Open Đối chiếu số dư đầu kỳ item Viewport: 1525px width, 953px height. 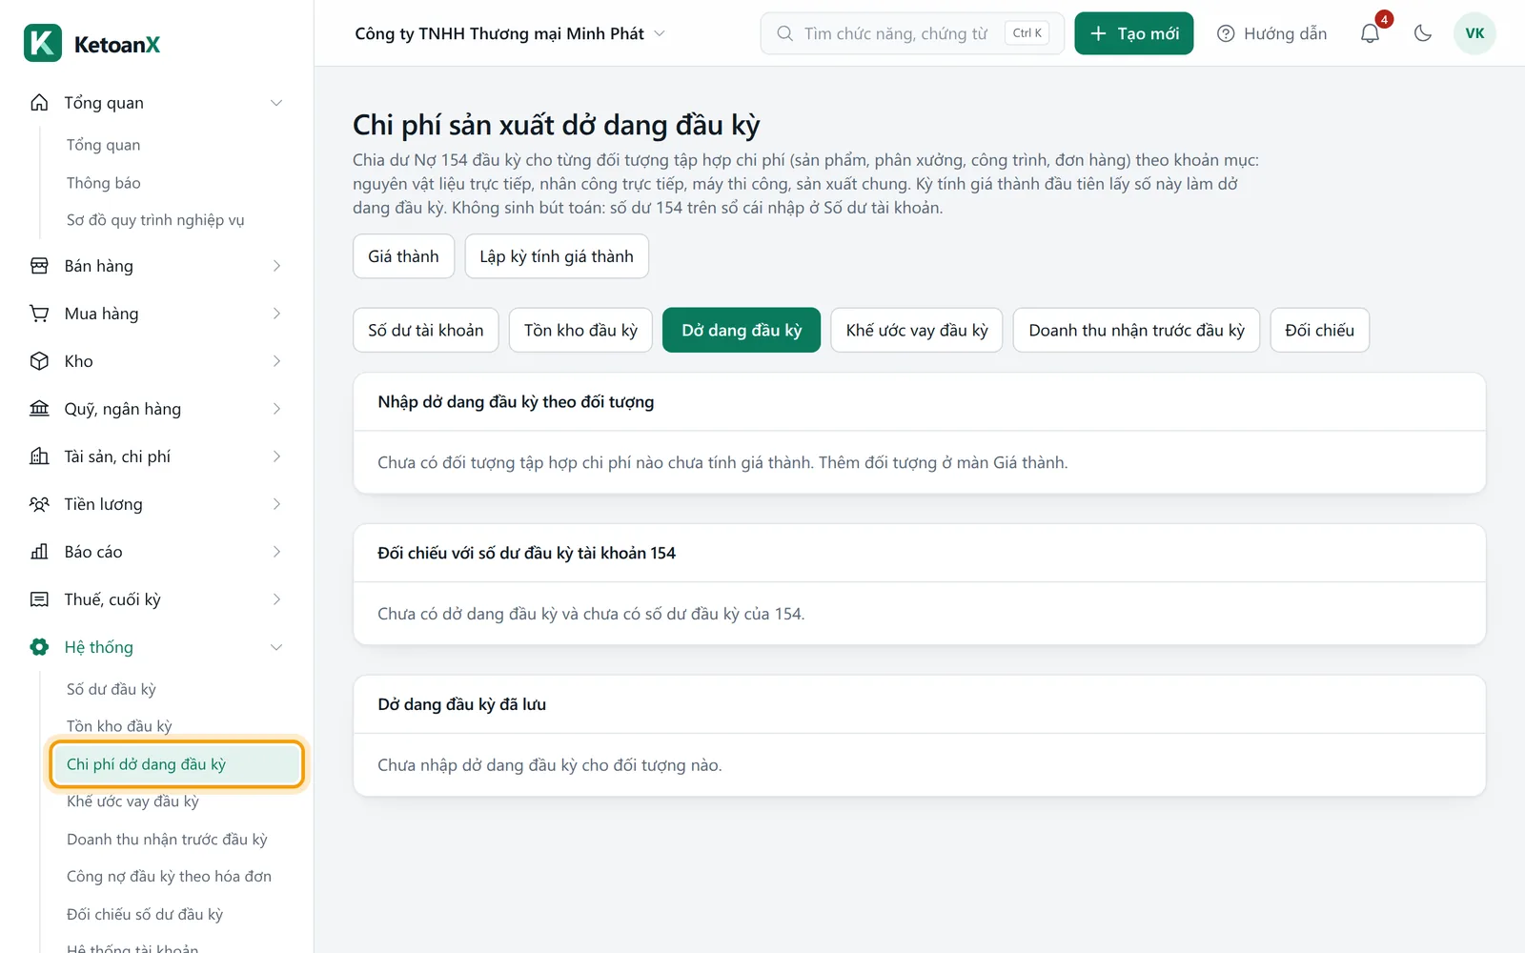coord(145,914)
